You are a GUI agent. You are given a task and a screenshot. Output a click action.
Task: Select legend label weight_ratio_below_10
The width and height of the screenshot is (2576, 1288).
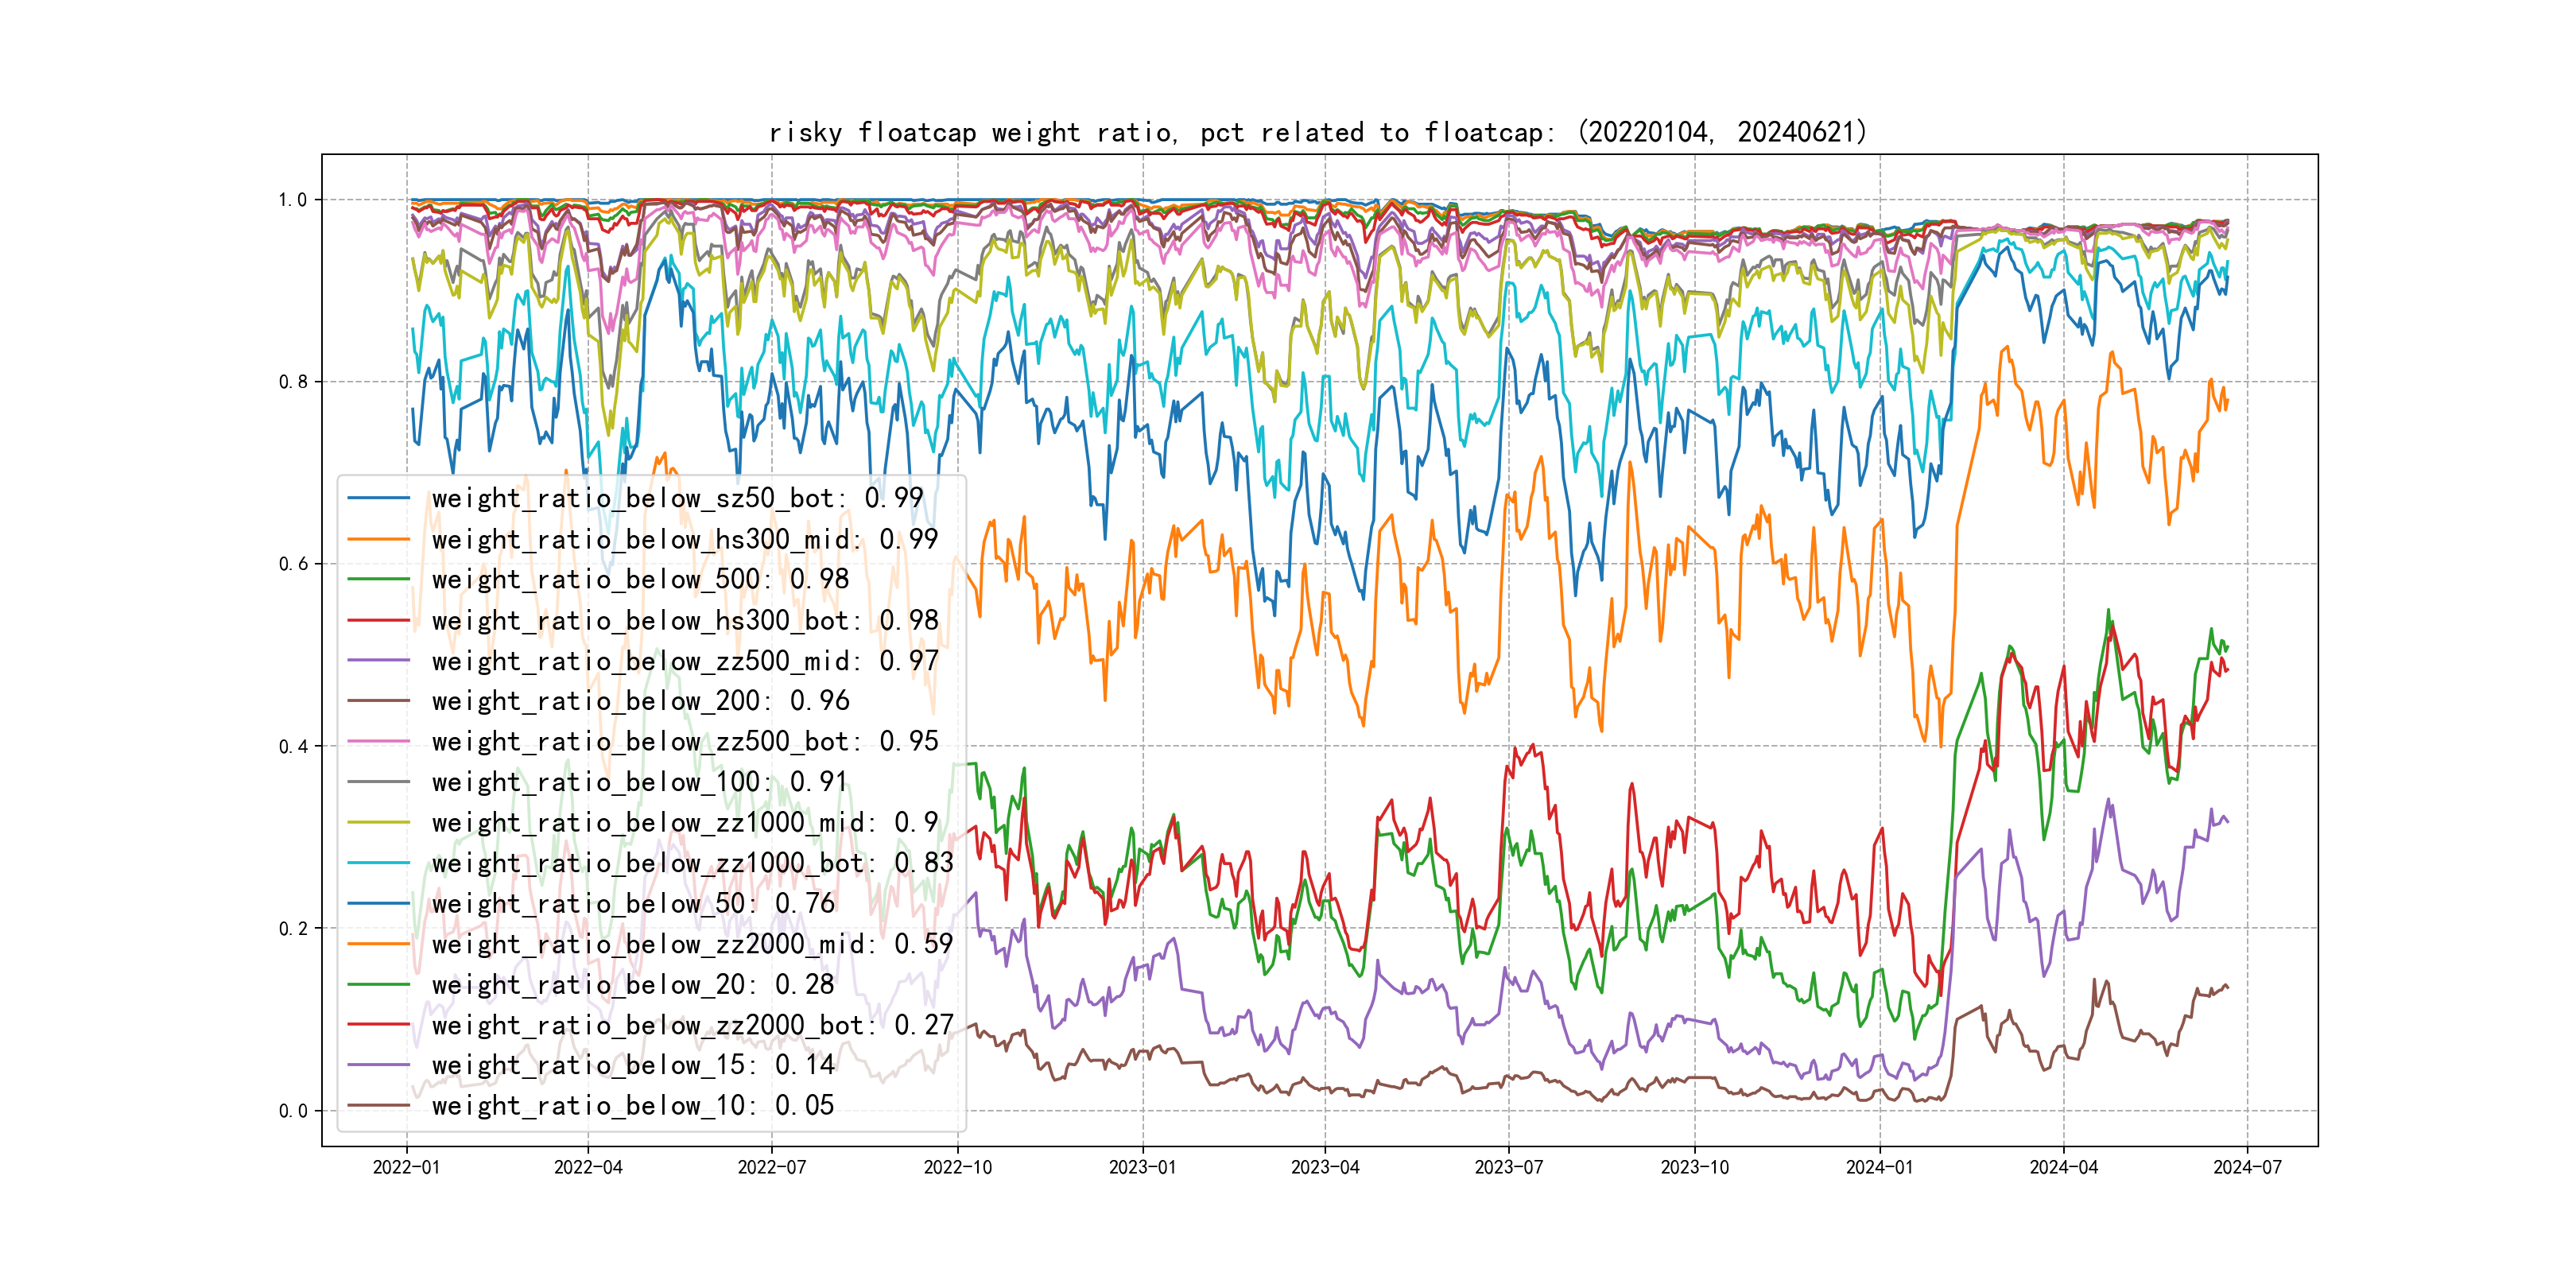[x=632, y=1106]
